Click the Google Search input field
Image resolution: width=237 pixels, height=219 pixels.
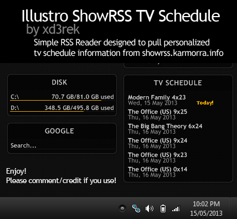(x=63, y=145)
